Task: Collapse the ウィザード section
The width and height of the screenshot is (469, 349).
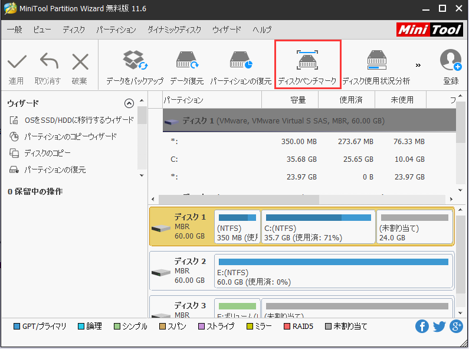Action: pos(129,103)
